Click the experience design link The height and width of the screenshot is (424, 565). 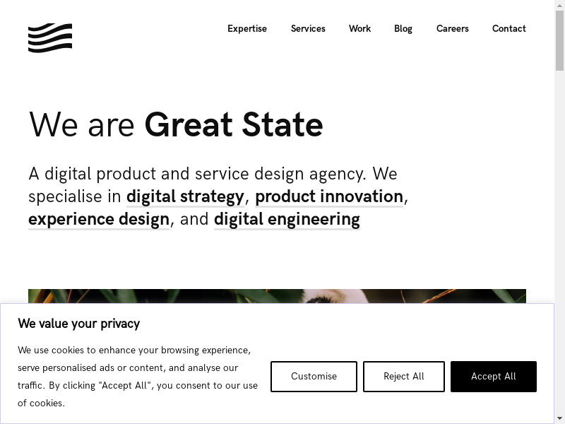99,219
